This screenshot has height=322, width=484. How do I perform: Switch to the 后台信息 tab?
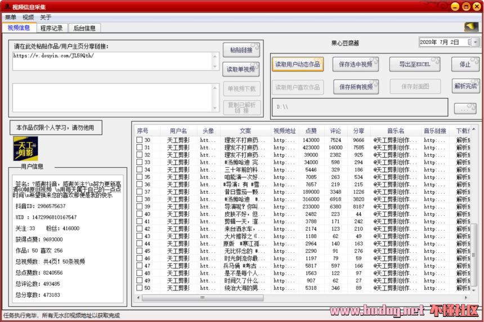pos(84,28)
